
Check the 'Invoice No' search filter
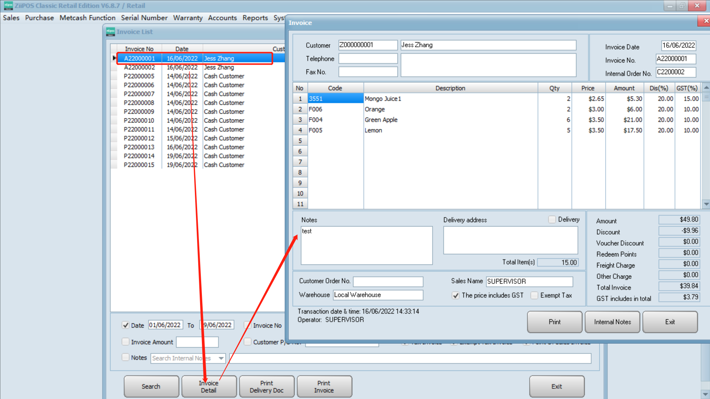(247, 325)
